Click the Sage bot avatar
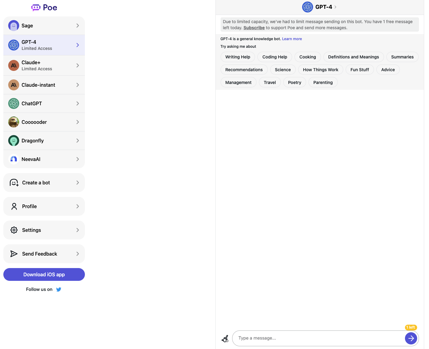 [14, 26]
